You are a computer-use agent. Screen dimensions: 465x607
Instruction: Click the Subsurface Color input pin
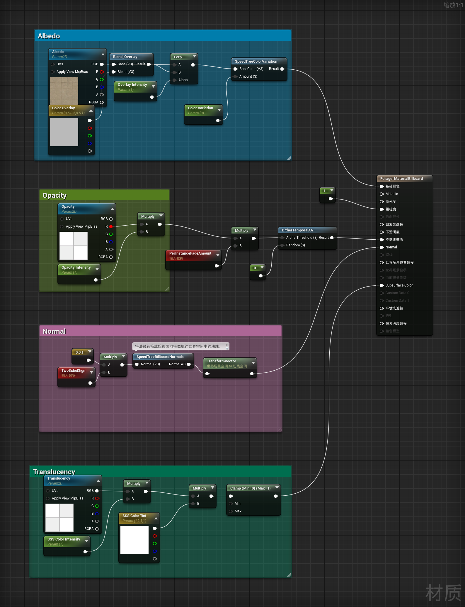382,285
